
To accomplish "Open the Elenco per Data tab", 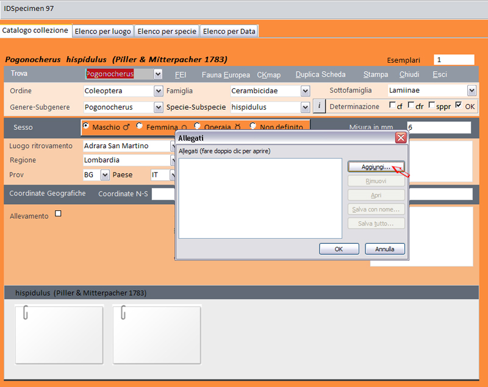I will [229, 31].
